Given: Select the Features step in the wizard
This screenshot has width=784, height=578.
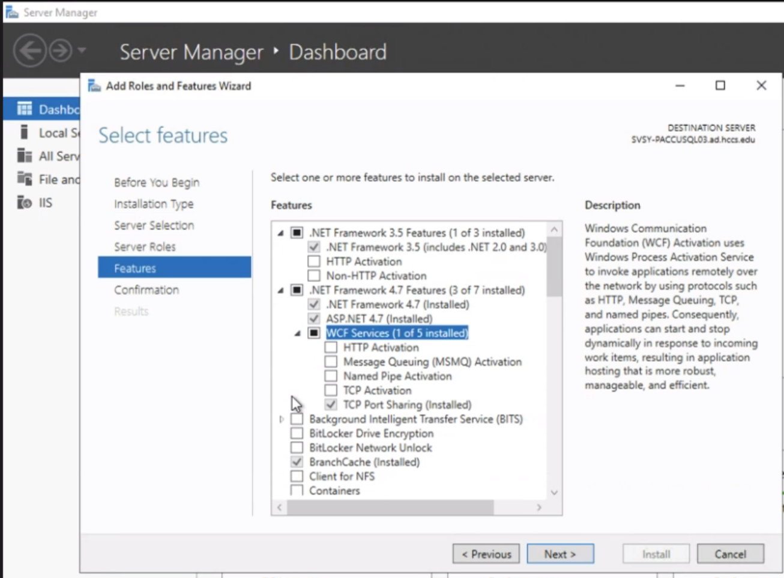Looking at the screenshot, I should (174, 268).
